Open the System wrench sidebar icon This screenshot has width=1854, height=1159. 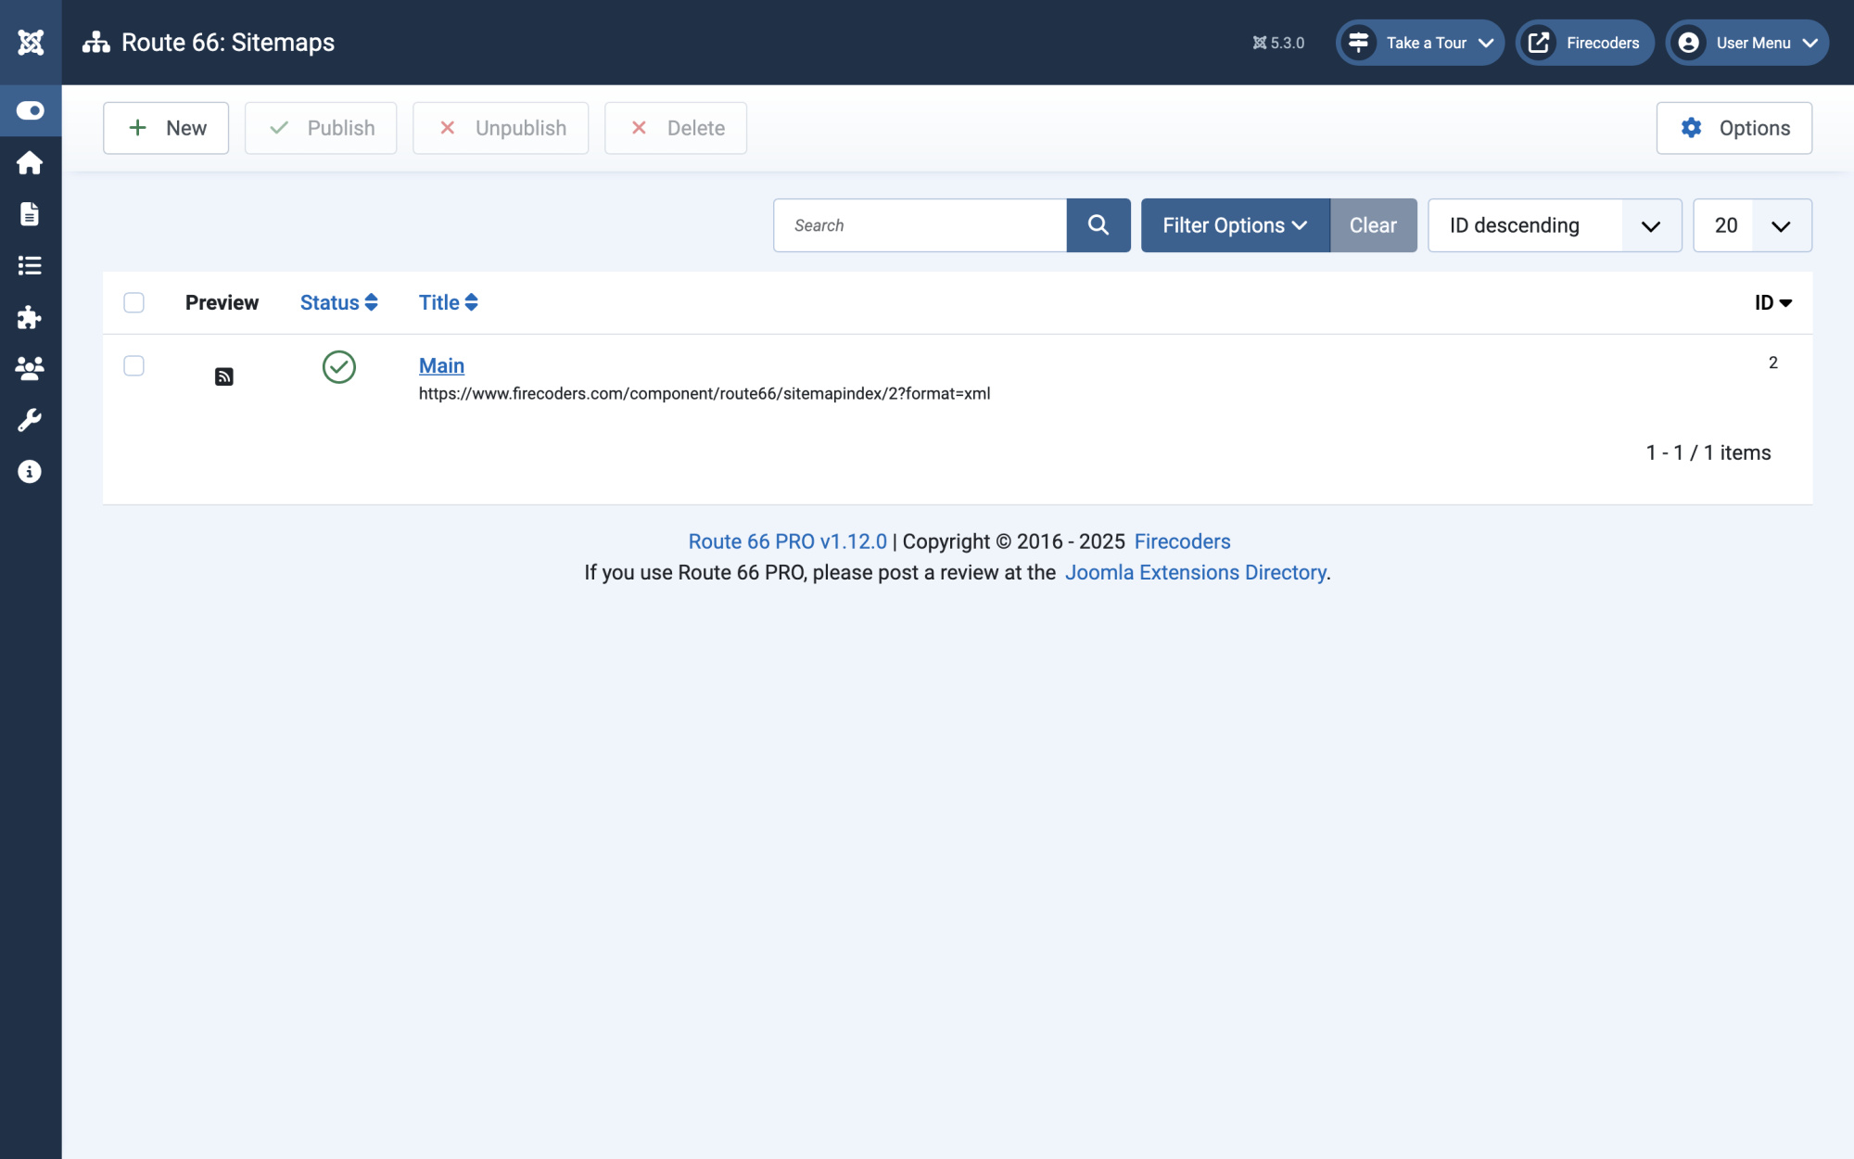30,420
